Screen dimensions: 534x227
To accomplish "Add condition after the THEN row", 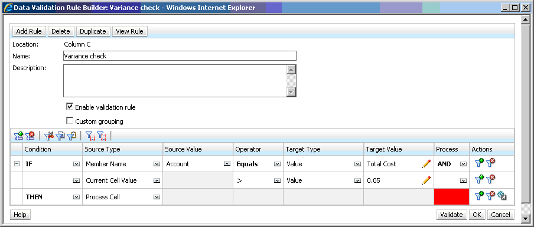I will pyautogui.click(x=479, y=196).
